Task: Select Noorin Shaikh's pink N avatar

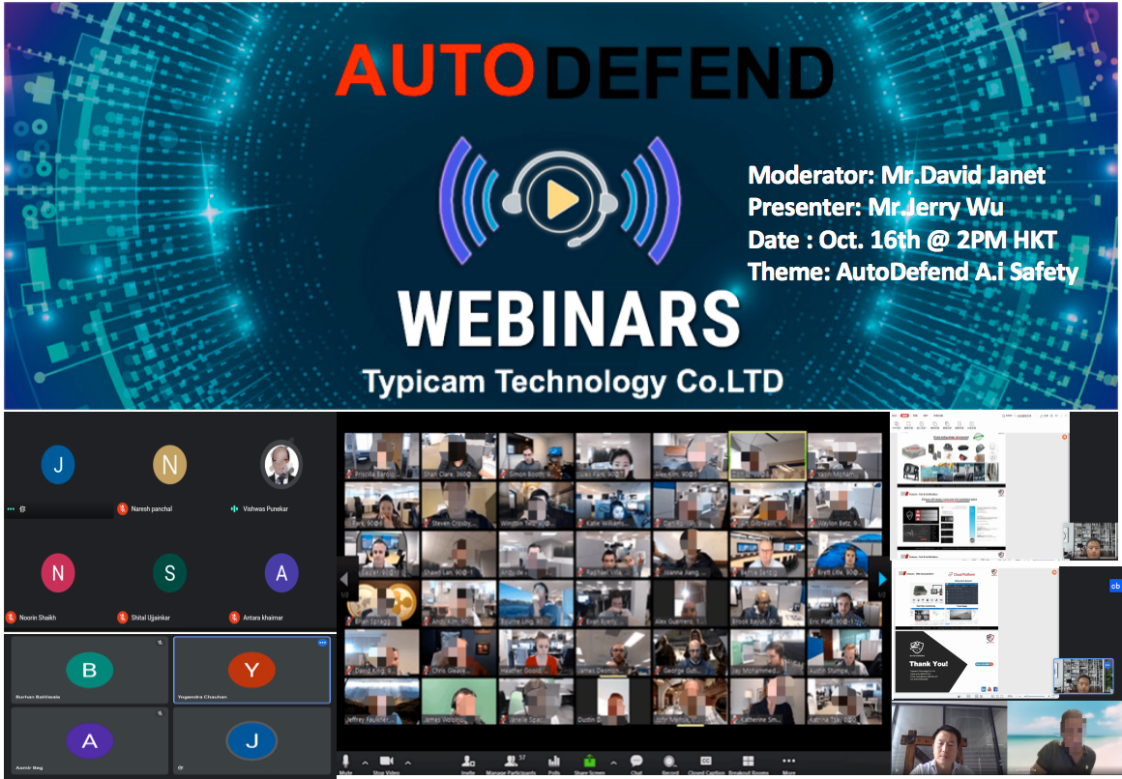Action: tap(58, 573)
